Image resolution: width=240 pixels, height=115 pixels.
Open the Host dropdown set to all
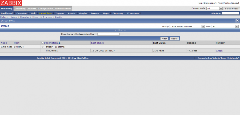225,26
